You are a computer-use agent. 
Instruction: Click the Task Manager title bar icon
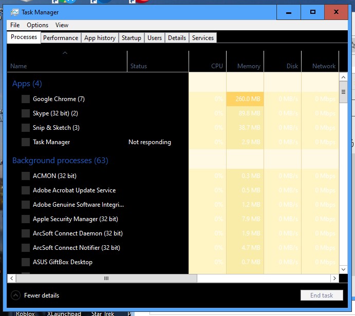tap(15, 12)
